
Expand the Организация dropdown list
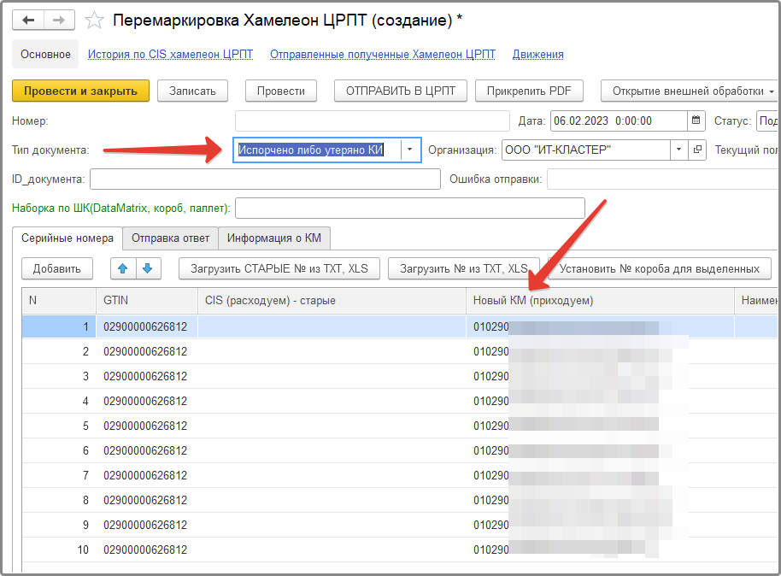click(x=678, y=150)
